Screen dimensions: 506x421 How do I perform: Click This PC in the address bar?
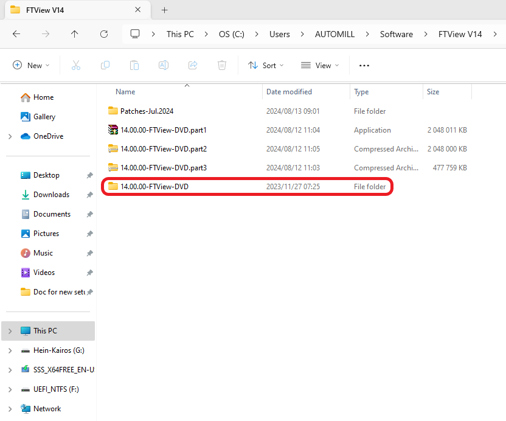pyautogui.click(x=180, y=34)
